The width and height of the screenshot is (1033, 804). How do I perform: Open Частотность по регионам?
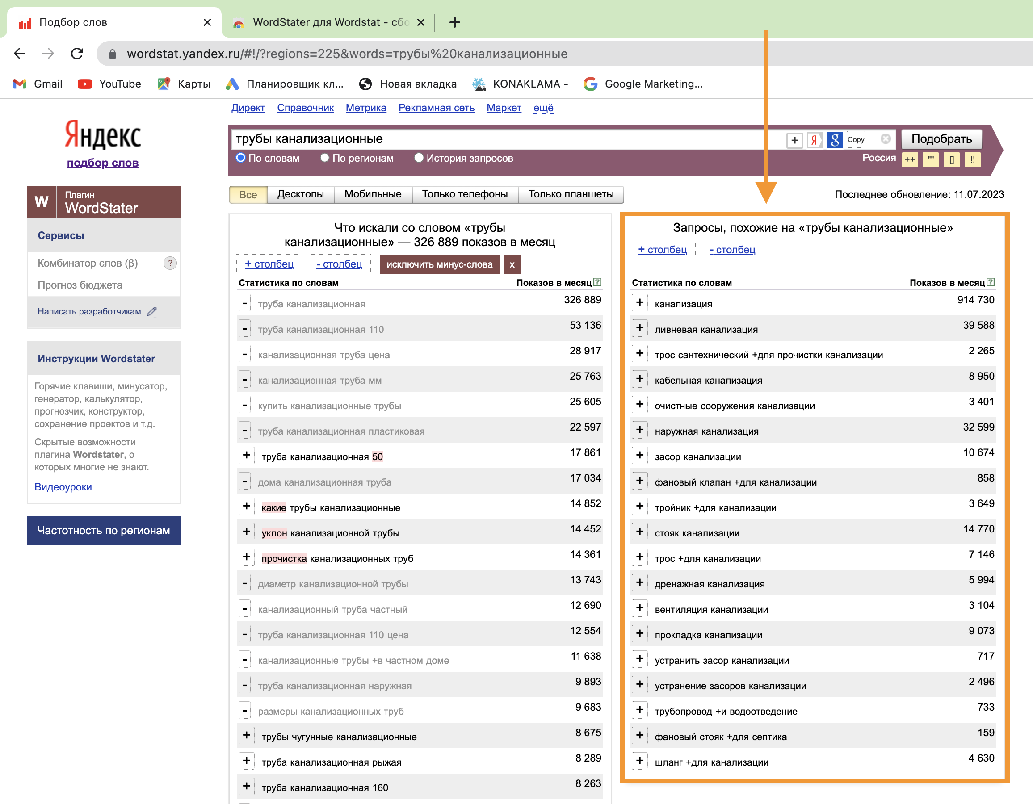104,530
